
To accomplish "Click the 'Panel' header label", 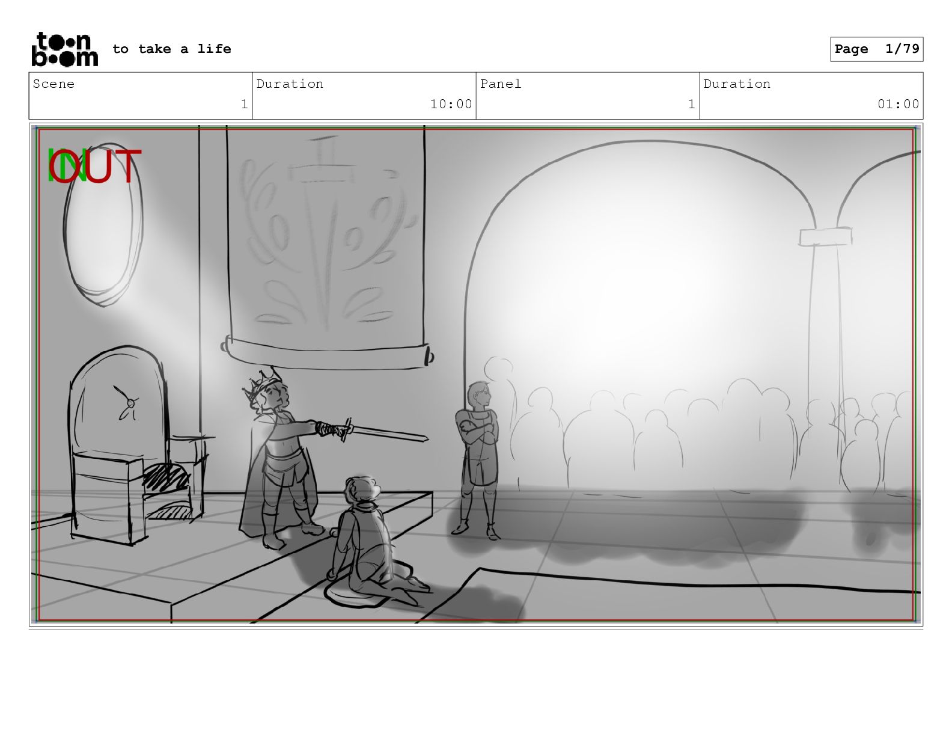I will click(x=501, y=84).
